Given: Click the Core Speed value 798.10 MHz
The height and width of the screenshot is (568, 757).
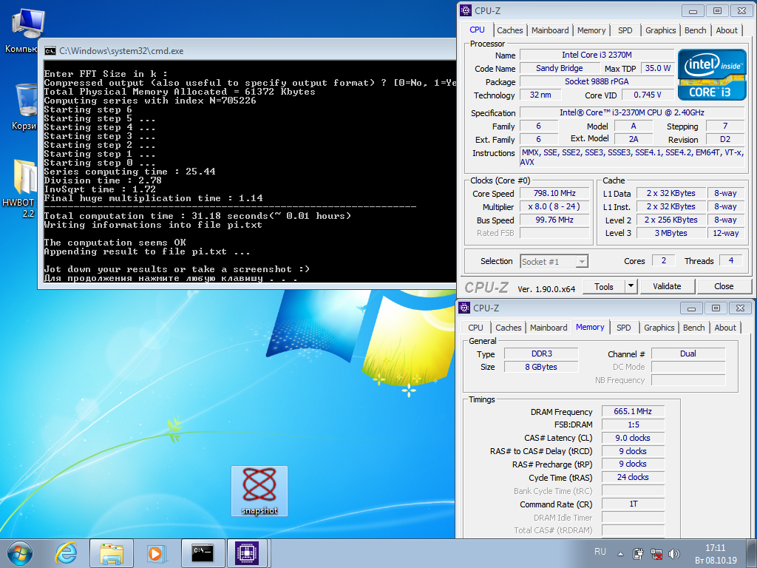Looking at the screenshot, I should pos(554,193).
